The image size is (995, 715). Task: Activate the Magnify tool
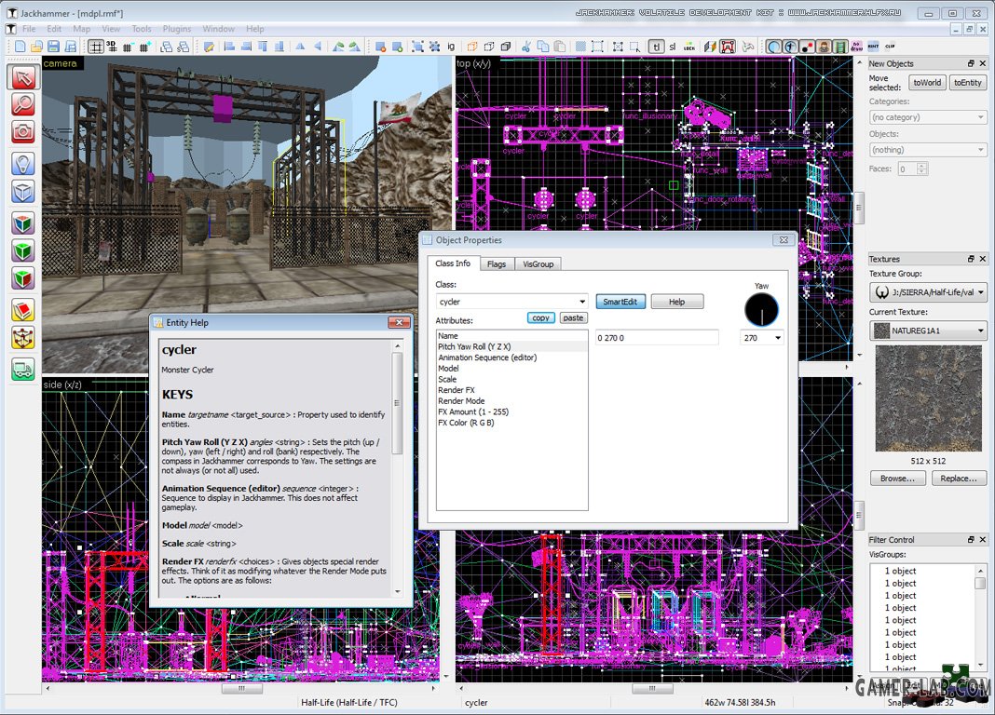23,104
